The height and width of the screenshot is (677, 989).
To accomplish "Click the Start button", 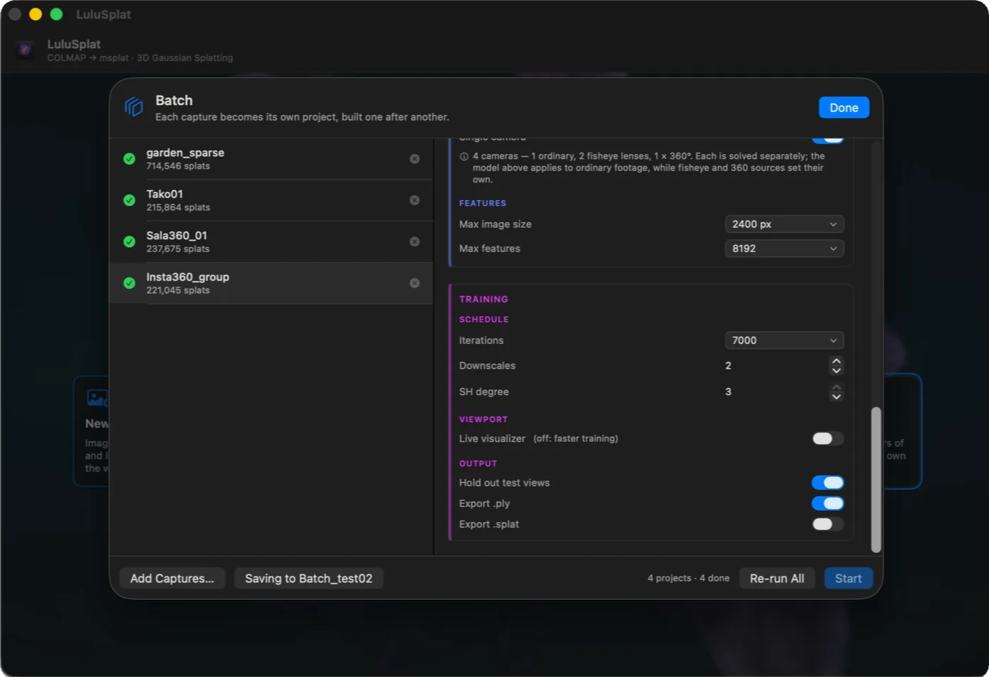I will 849,579.
